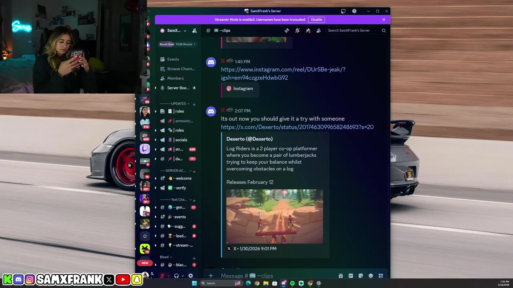Screen dimensions: 513x288
Task: Open the Threads icon in channel header
Action: pos(287,30)
